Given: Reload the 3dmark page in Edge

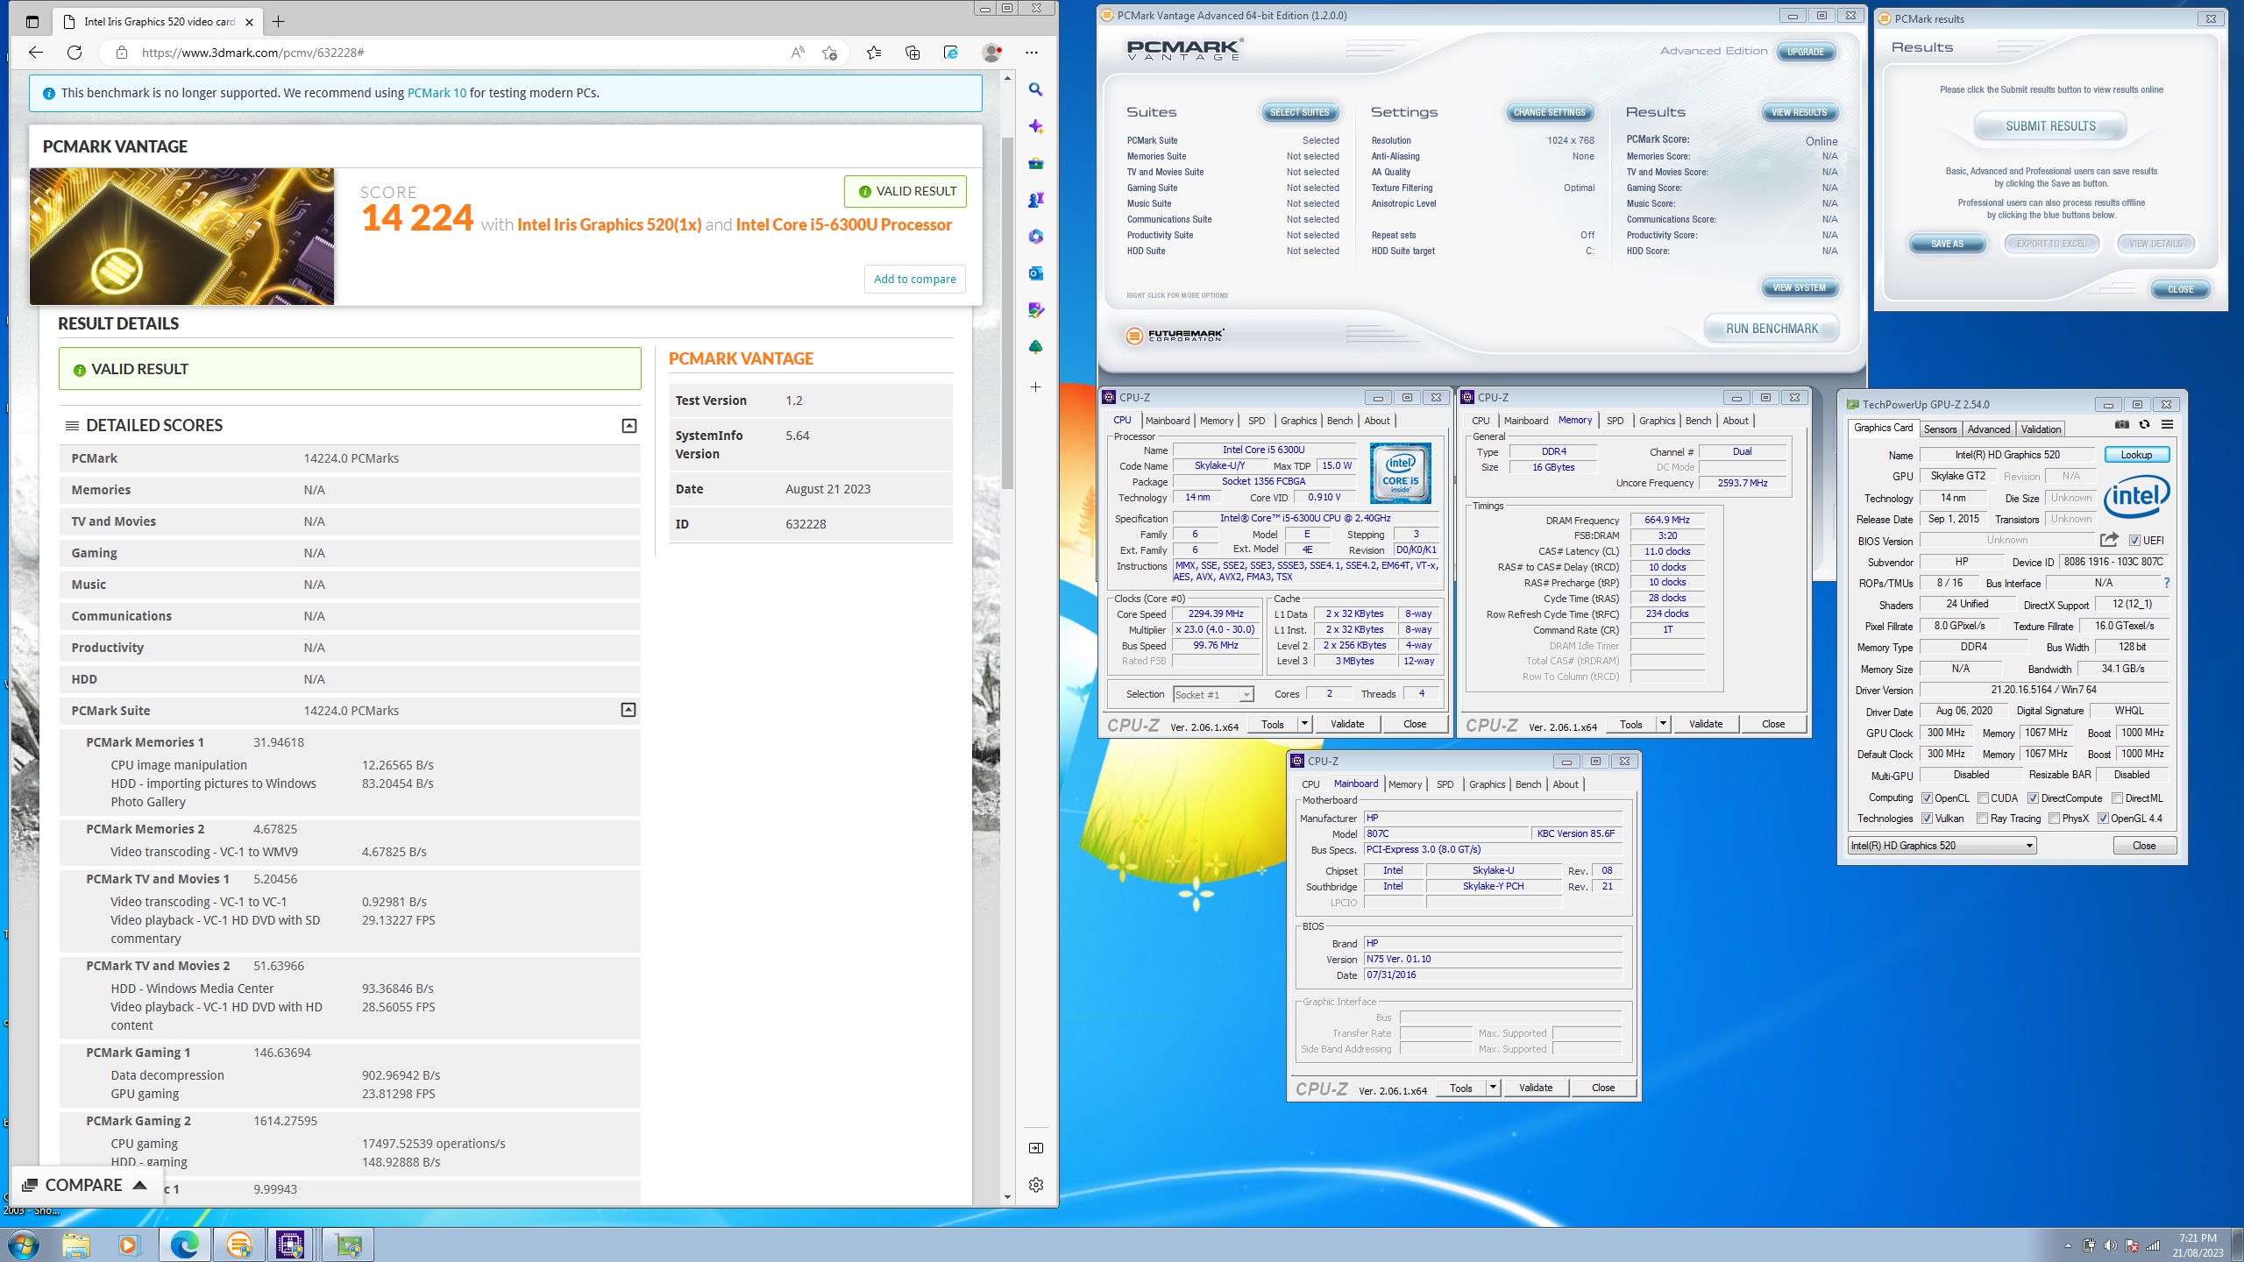Looking at the screenshot, I should (x=75, y=53).
